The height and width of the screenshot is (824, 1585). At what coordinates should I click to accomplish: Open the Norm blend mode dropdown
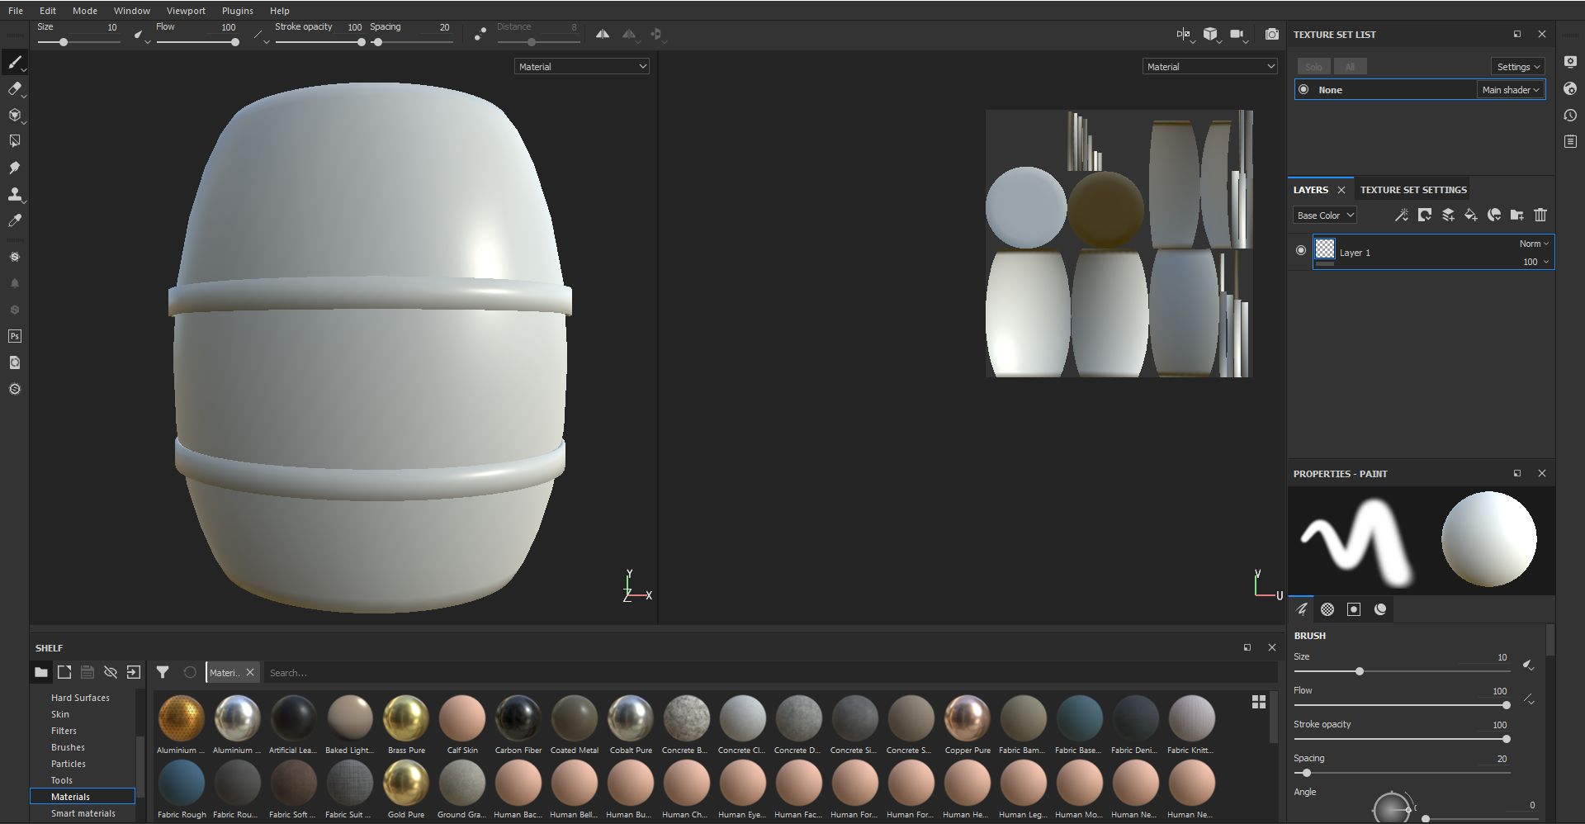point(1531,244)
